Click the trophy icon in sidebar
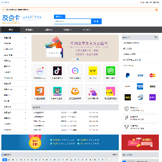 click(x=126, y=127)
